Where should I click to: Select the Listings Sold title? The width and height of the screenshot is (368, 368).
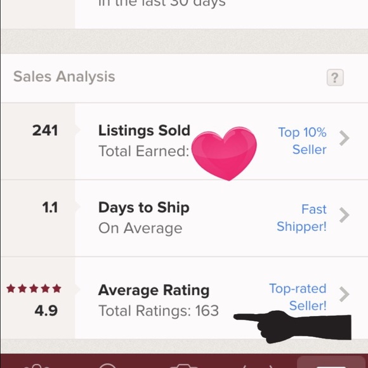pos(144,131)
